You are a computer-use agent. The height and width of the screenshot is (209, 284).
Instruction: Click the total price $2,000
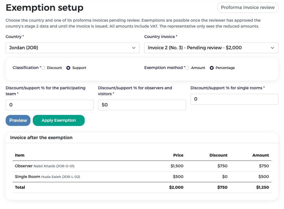(x=176, y=187)
